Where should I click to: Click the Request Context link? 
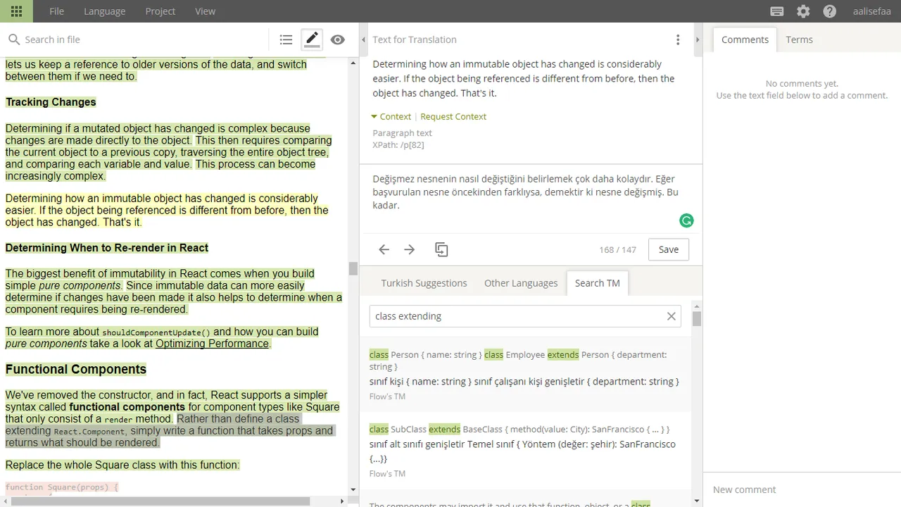[x=453, y=116]
